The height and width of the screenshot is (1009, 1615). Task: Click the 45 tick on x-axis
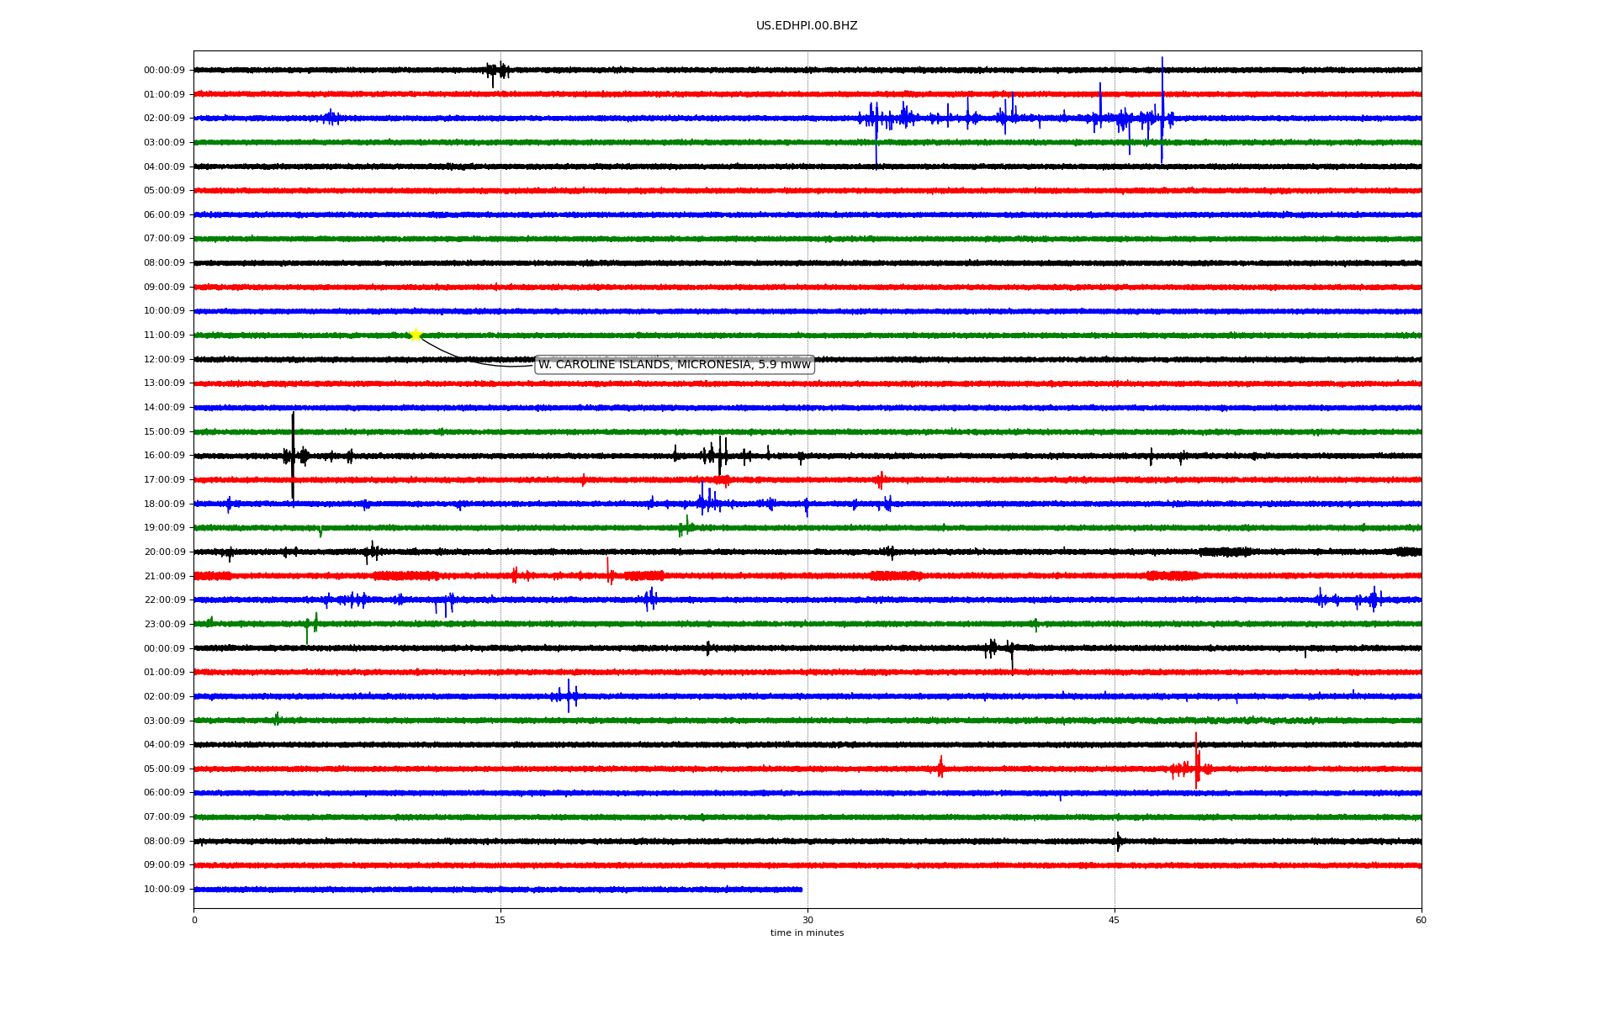(x=1114, y=920)
